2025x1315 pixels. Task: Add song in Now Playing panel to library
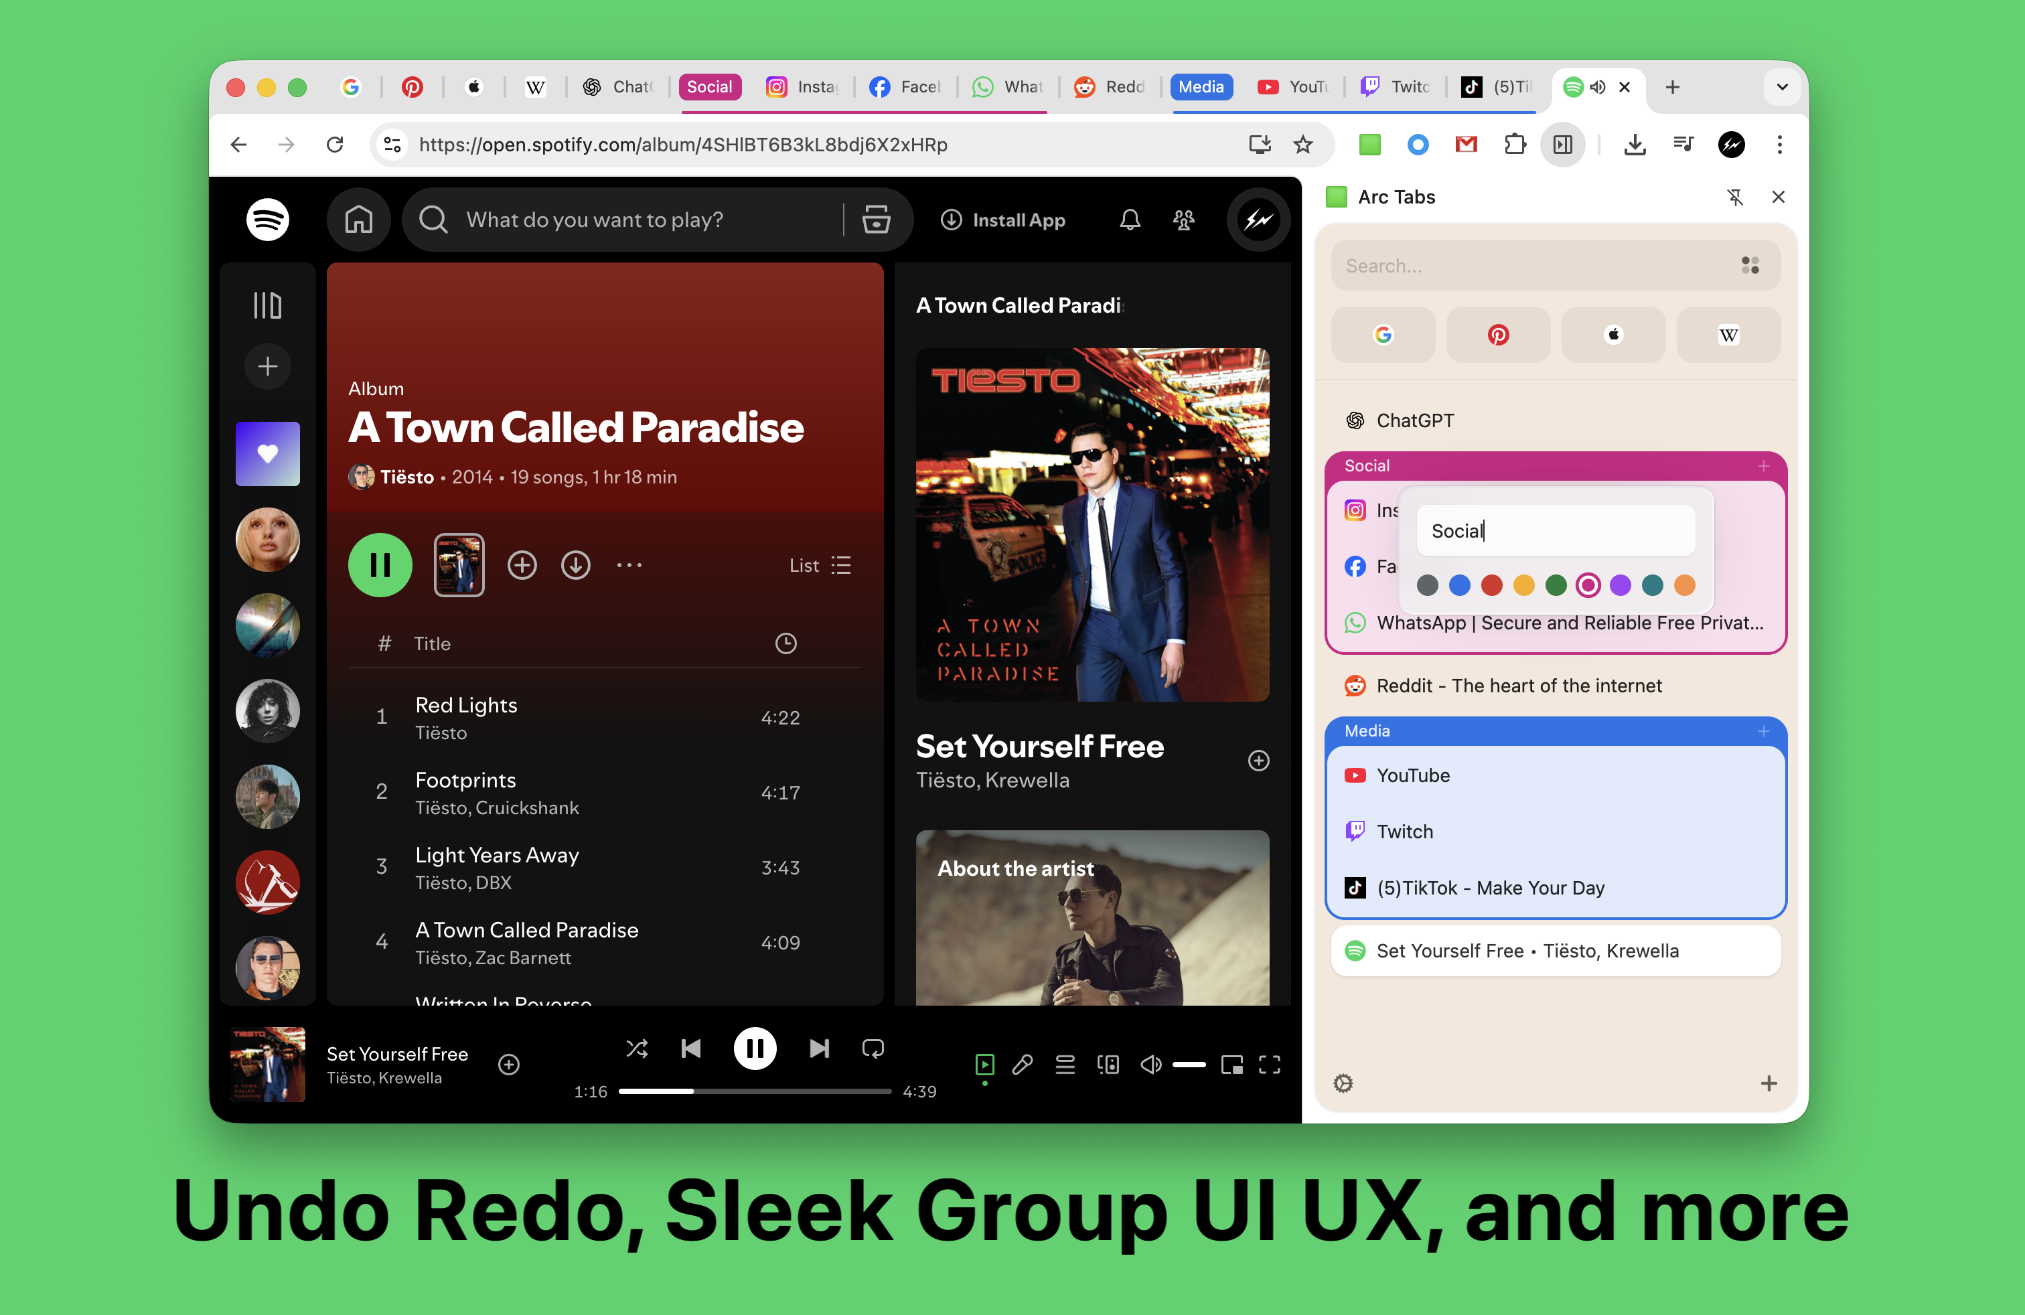[x=1258, y=761]
